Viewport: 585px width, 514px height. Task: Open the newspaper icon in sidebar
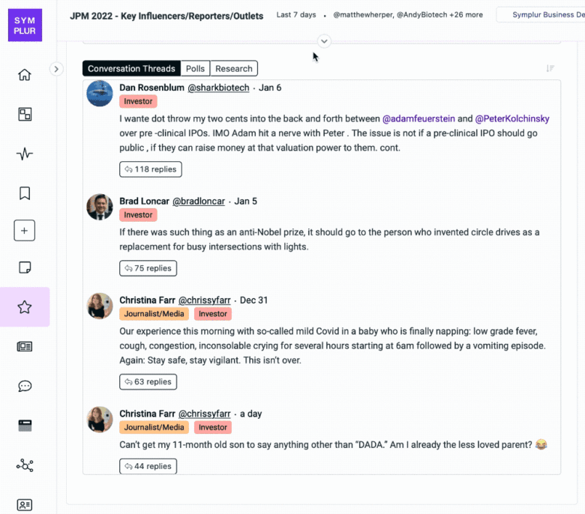(x=25, y=347)
